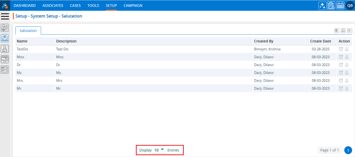Viewport: 355px width, 157px height.
Task: Open the QB user avatar menu
Action: tap(350, 6)
